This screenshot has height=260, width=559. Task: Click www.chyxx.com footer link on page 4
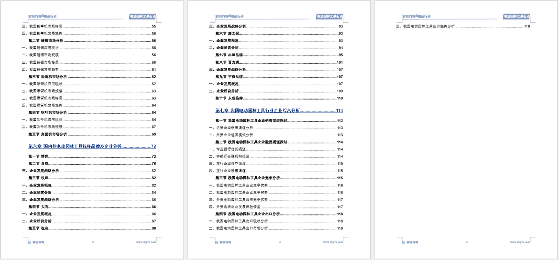334,242
